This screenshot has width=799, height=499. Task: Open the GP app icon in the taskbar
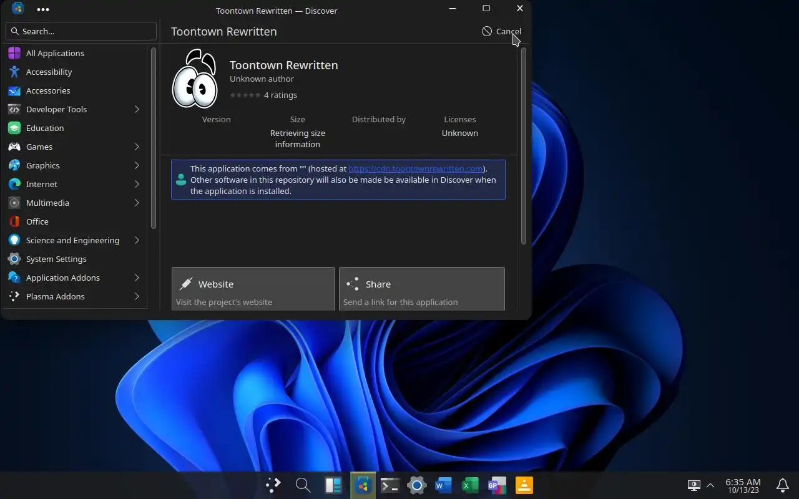click(497, 485)
